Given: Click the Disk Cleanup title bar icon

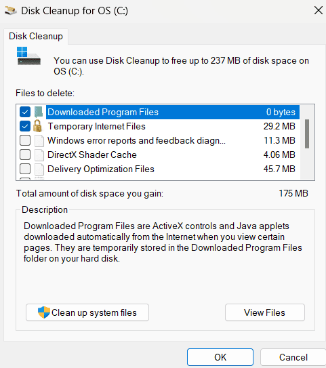Looking at the screenshot, I should click(x=11, y=11).
